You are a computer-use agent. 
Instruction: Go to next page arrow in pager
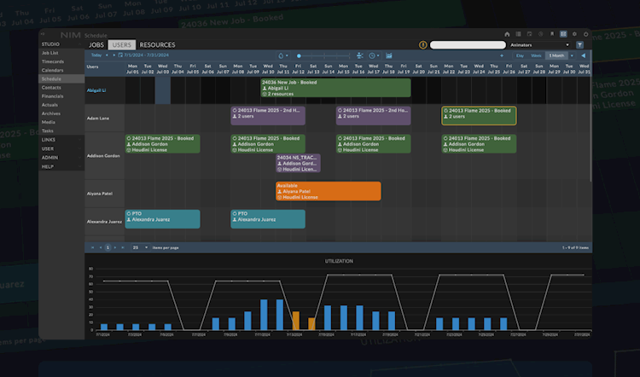pyautogui.click(x=115, y=247)
